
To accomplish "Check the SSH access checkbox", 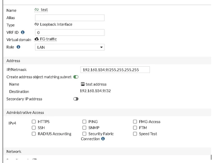I will click(33, 128).
